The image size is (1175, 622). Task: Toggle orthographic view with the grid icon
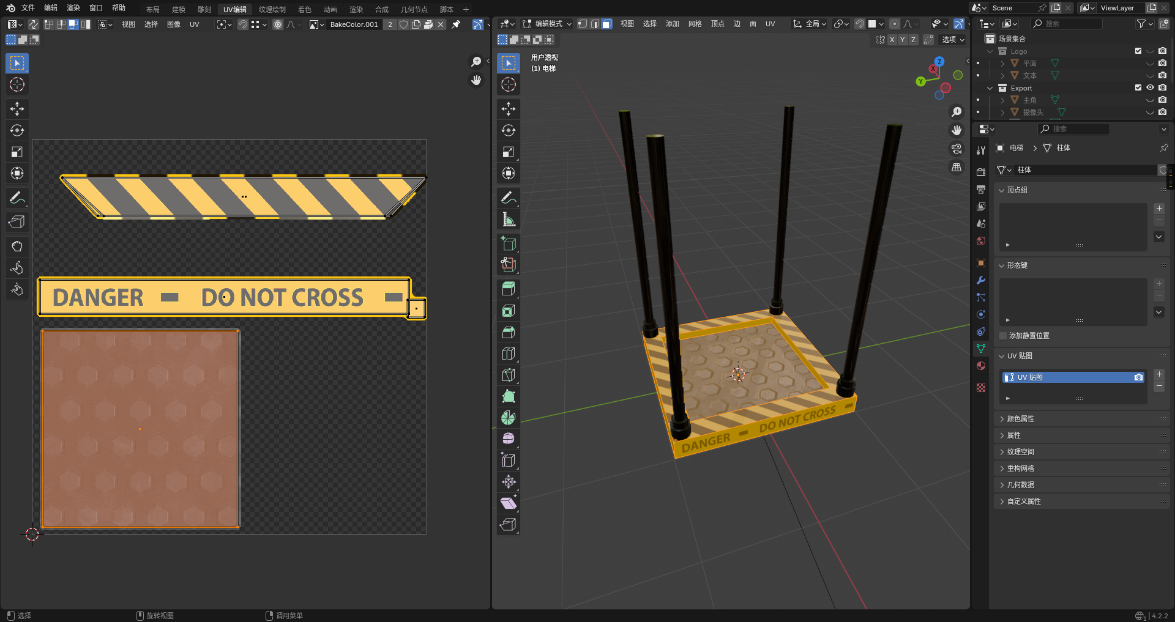pos(957,167)
